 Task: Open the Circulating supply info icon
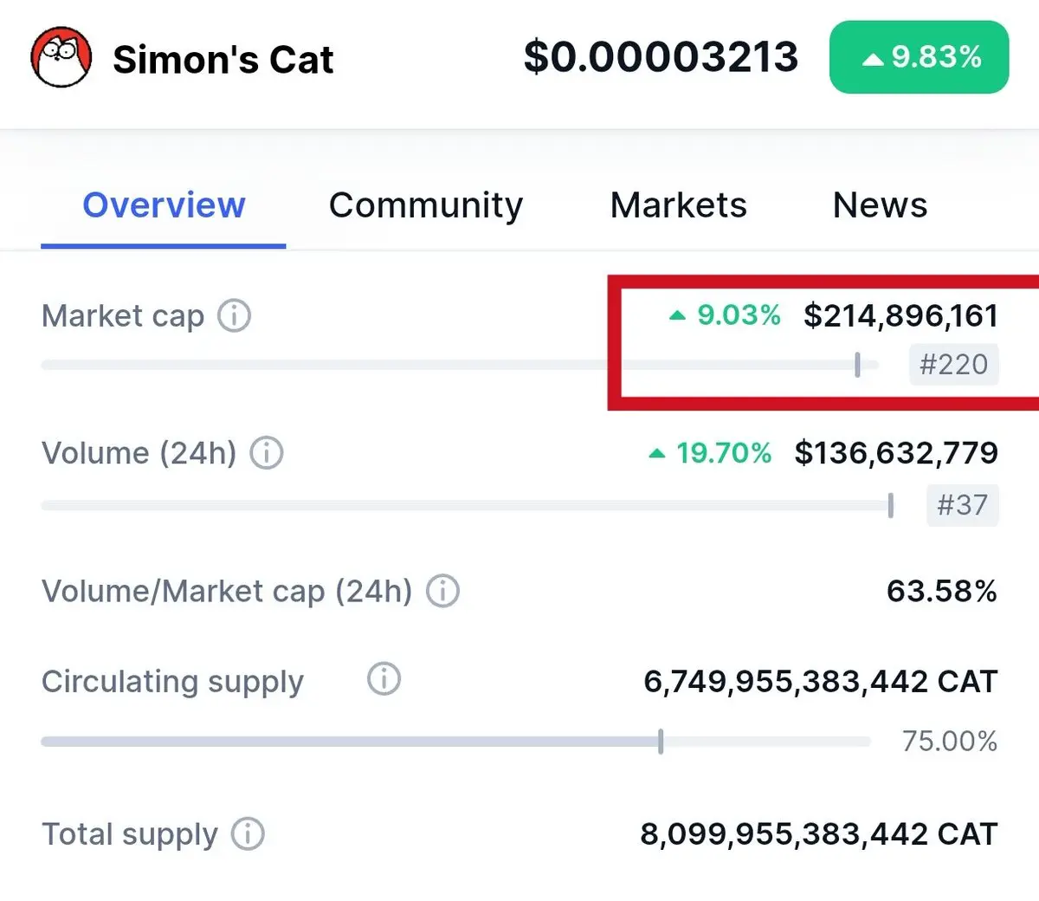pyautogui.click(x=384, y=678)
